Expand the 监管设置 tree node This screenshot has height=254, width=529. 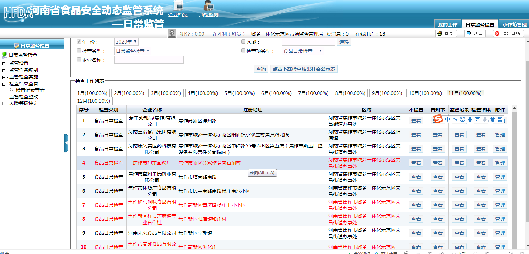coord(4,63)
